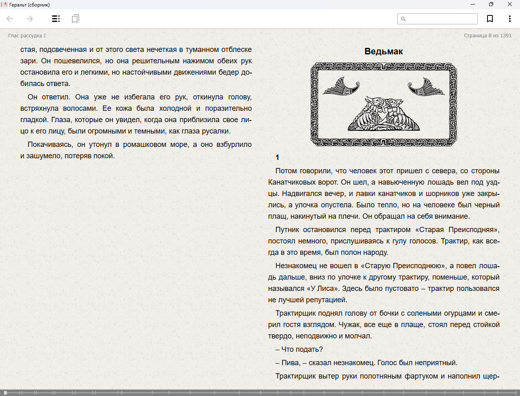Go back with the left arrow

[x=10, y=19]
